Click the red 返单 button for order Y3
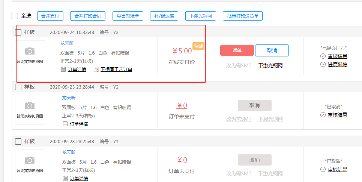 coord(237,50)
